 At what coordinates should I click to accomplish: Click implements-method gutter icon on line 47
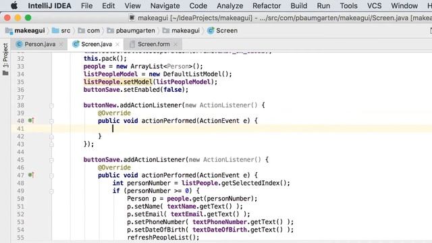tap(31, 175)
